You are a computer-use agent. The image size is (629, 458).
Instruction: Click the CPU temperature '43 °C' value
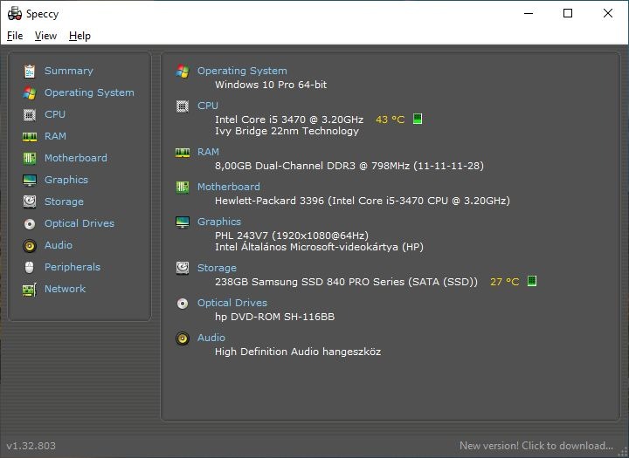pyautogui.click(x=391, y=120)
